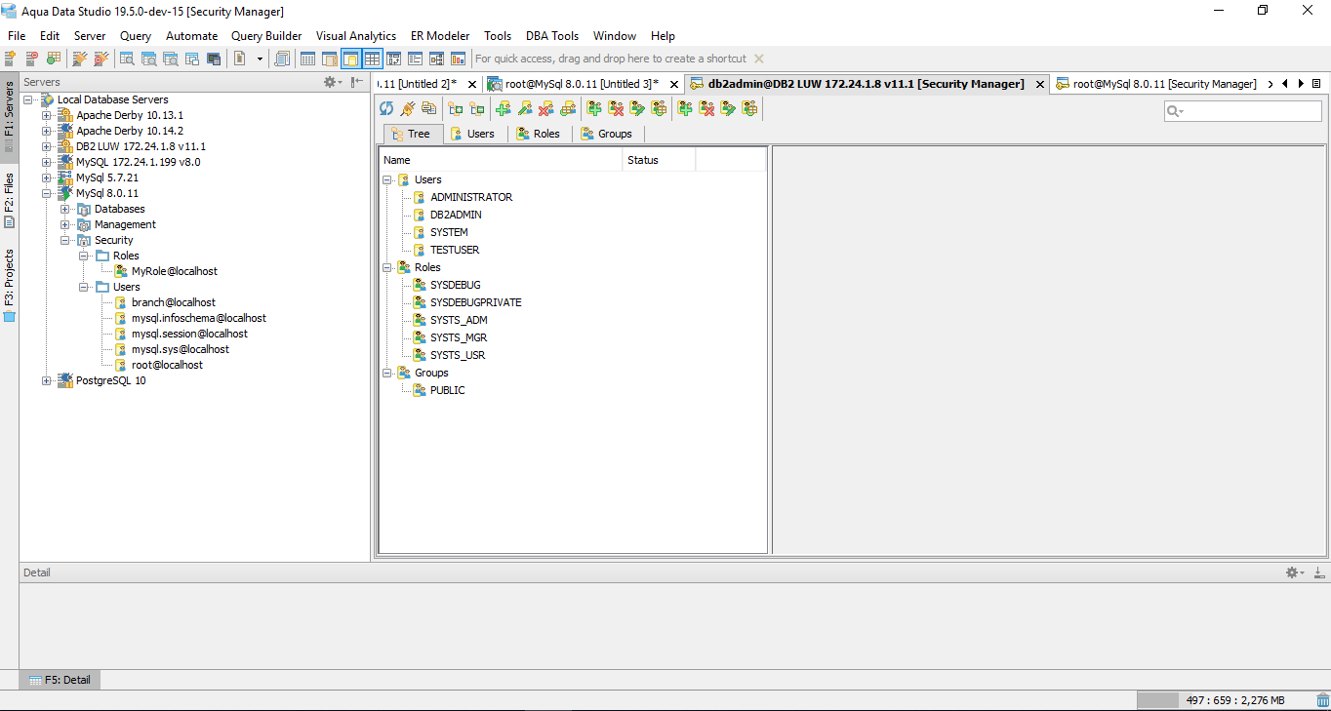Click the Edit User pencil icon
Viewport: 1331px width, 711px height.
[525, 108]
